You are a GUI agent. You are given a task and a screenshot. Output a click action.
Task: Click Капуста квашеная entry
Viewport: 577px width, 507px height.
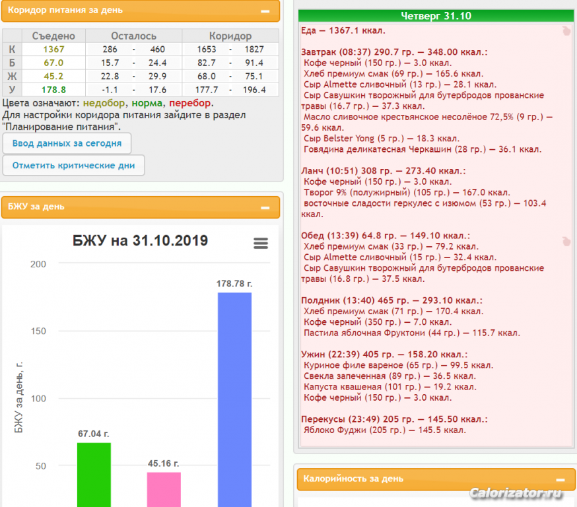390,387
